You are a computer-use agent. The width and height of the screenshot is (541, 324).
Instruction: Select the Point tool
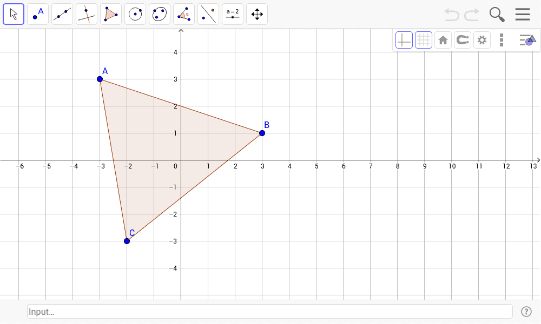tap(37, 13)
